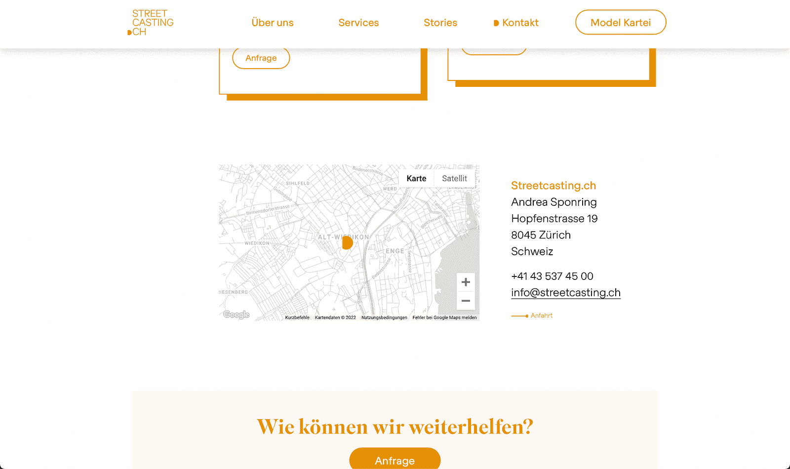Viewport: 790px width, 469px height.
Task: Click the Streetcasting.ch logo
Action: (x=151, y=23)
